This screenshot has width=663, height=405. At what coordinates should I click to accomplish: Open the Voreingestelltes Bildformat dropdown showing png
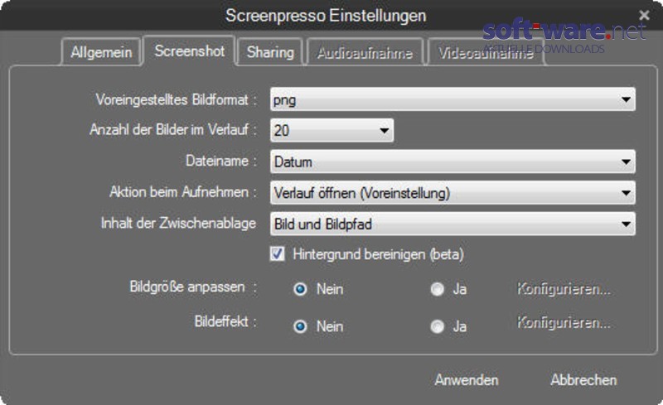[x=452, y=99]
